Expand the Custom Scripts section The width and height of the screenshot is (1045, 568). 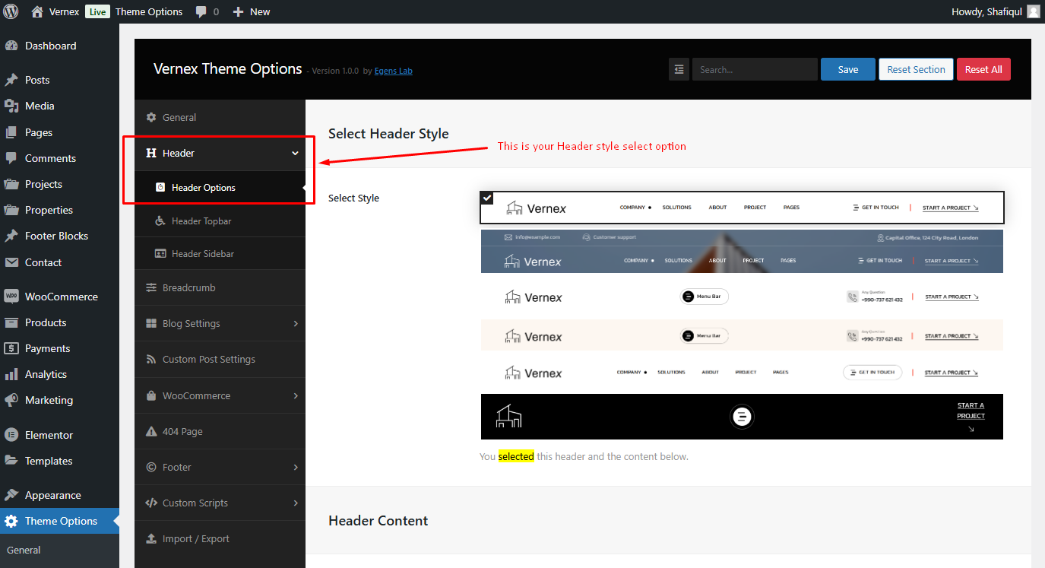click(296, 503)
